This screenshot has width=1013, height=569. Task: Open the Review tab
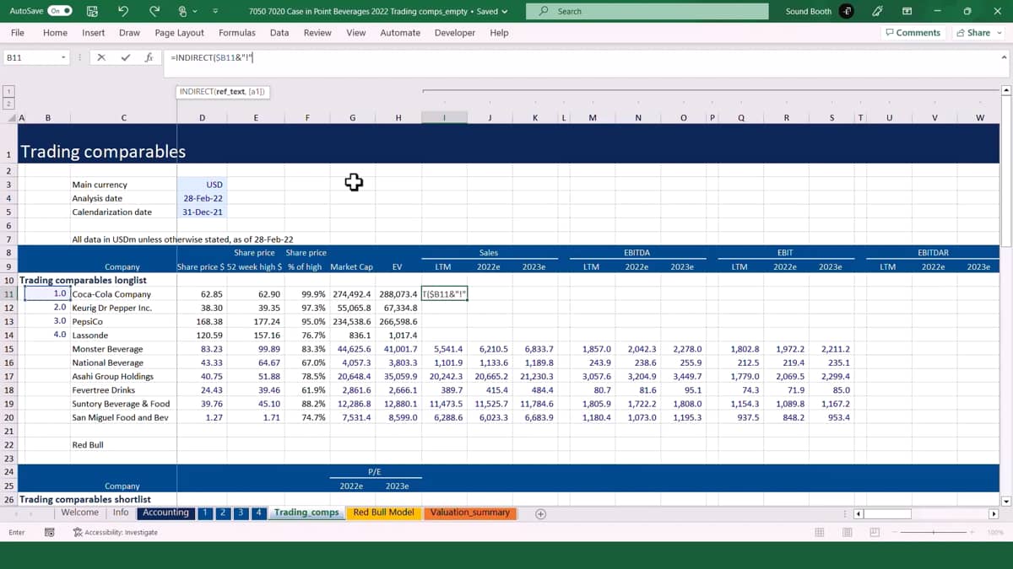point(317,33)
